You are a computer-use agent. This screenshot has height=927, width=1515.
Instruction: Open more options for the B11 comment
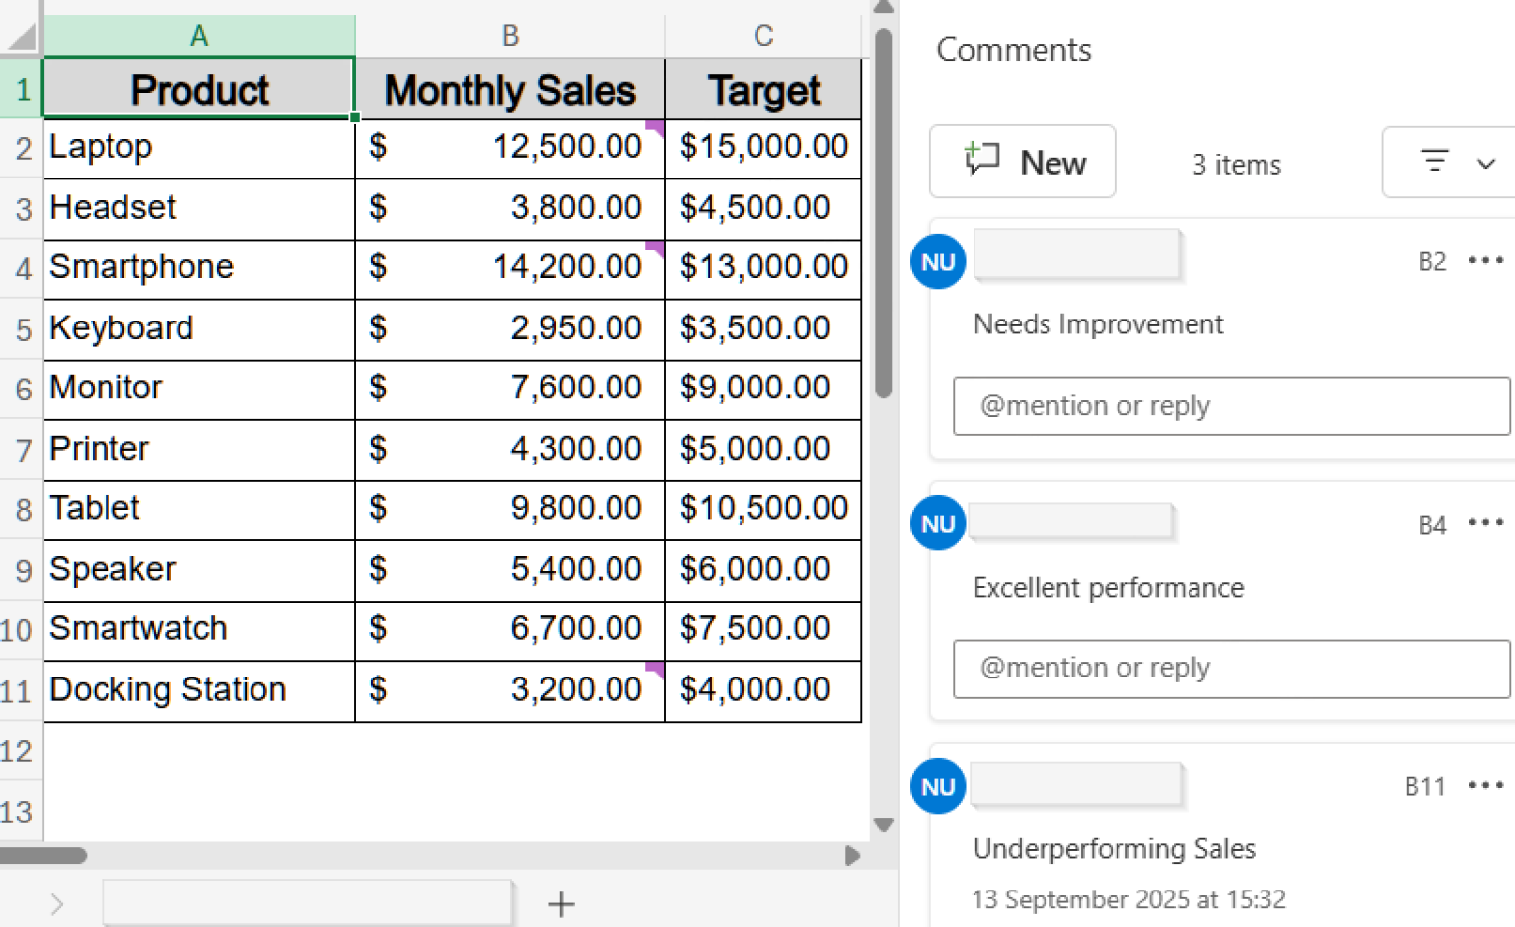pyautogui.click(x=1485, y=786)
